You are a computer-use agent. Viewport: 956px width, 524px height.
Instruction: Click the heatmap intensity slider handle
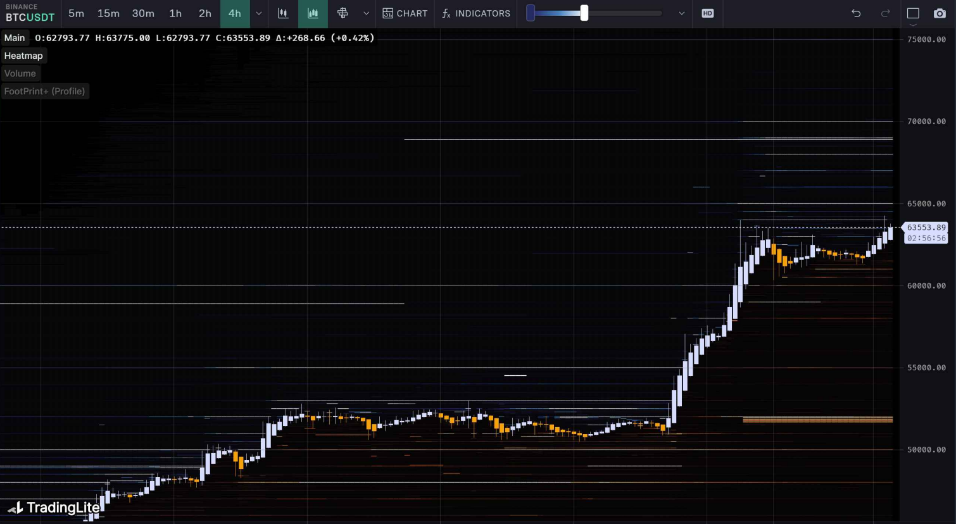584,13
